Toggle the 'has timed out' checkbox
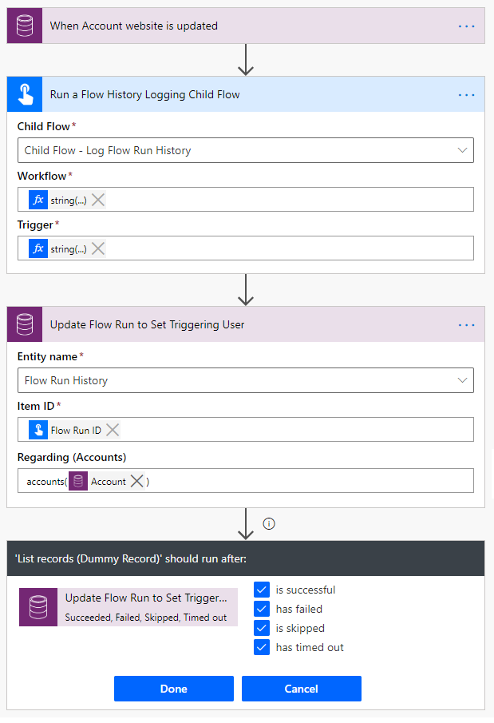Screen dimensions: 494x723 pyautogui.click(x=262, y=647)
